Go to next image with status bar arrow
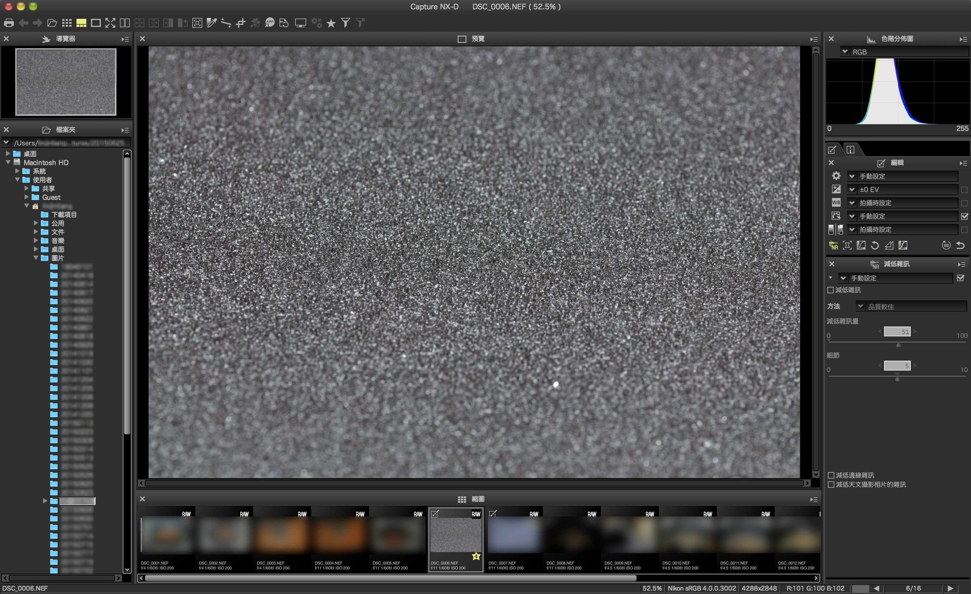 coord(950,588)
